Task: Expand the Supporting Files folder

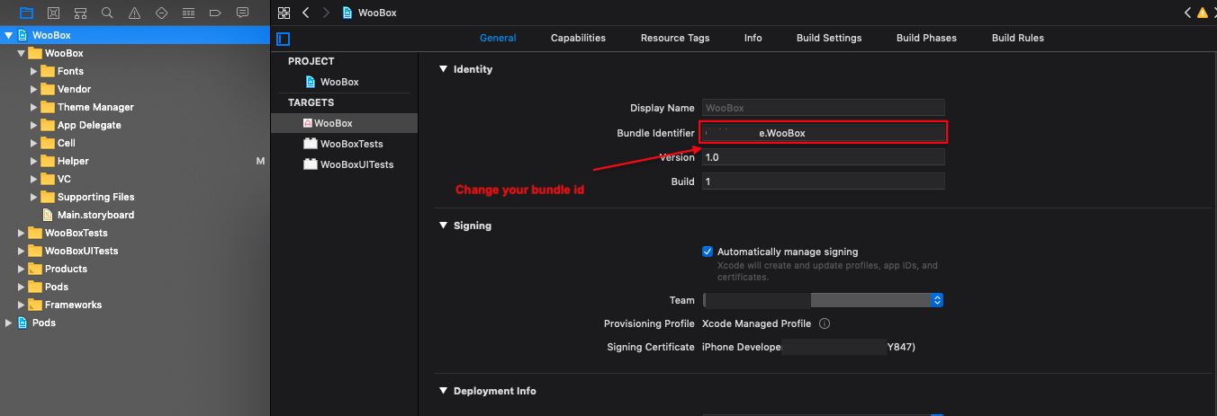Action: coord(33,197)
